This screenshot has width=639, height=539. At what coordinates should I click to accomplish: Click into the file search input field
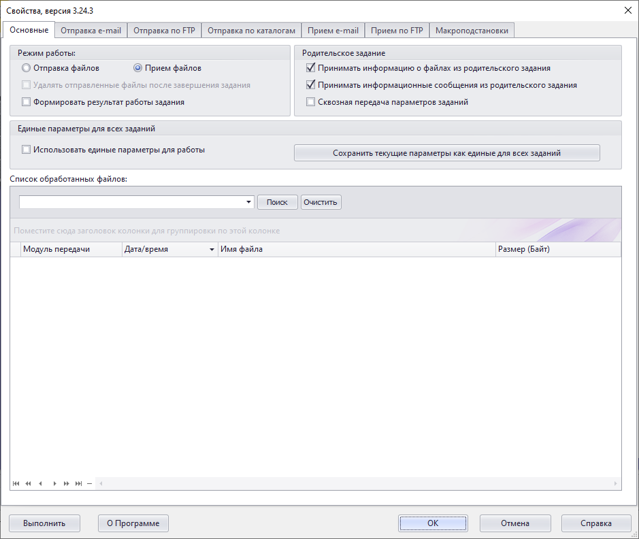[x=133, y=202]
